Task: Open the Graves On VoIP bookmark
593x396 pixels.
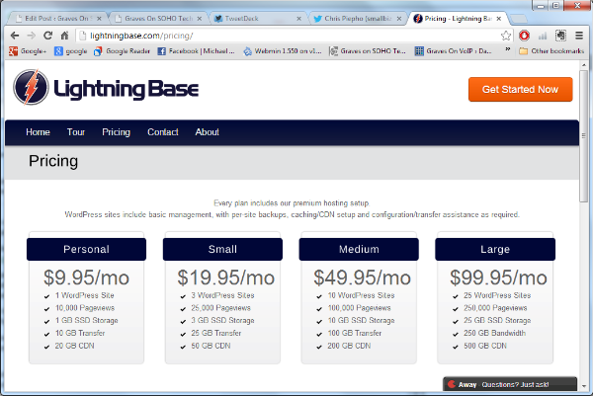Action: [453, 51]
